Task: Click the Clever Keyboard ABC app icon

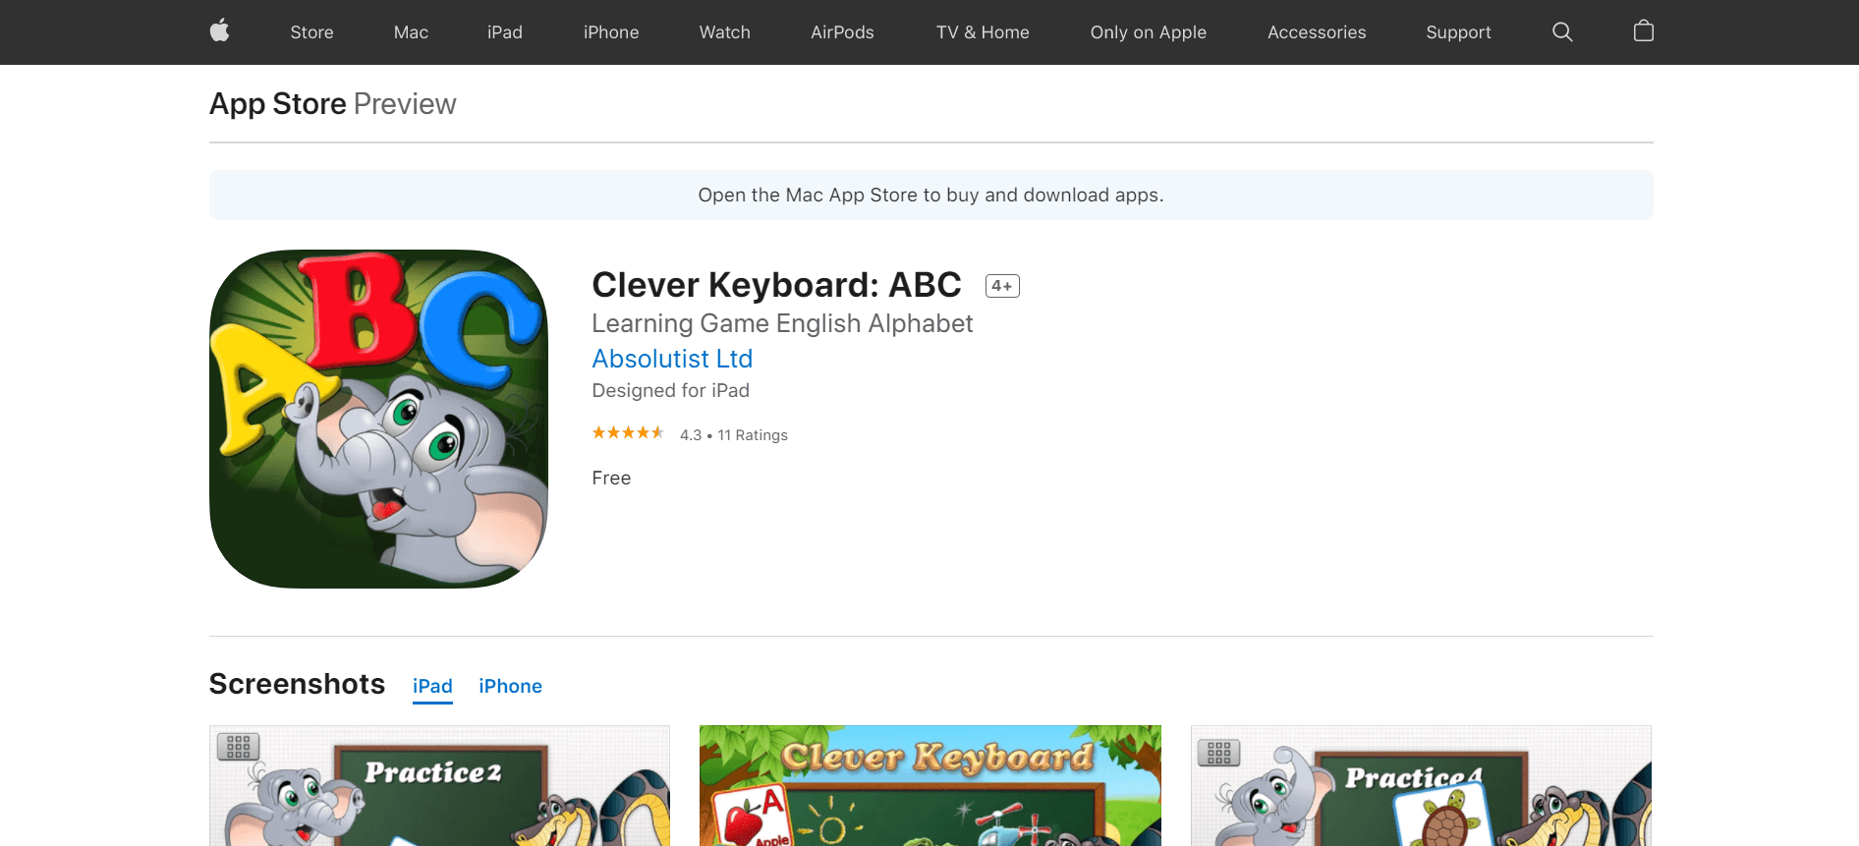Action: click(x=378, y=417)
